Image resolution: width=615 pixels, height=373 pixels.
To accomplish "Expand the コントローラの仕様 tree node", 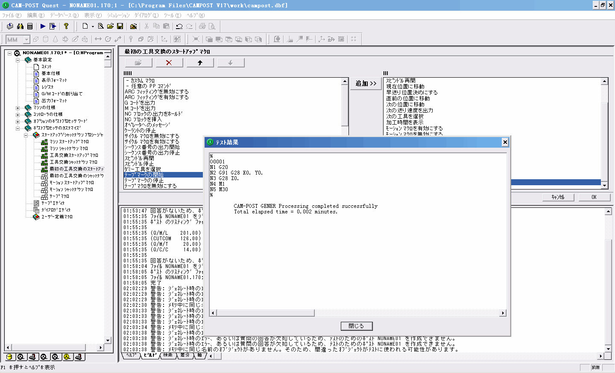I will (x=18, y=114).
